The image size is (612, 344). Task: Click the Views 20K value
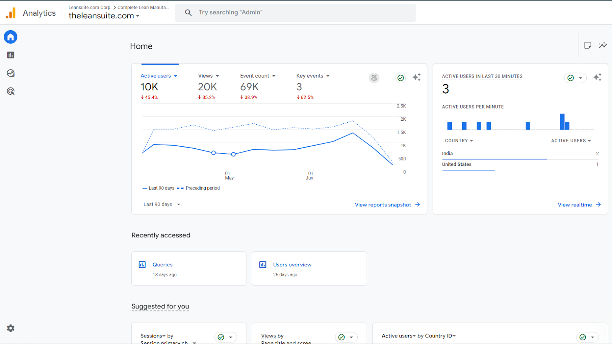click(x=207, y=87)
